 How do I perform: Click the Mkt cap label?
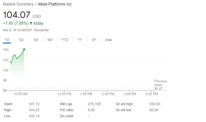pos(66,104)
